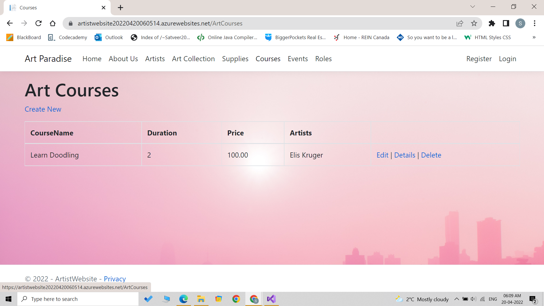Open Outlook bookmark
The image size is (544, 306).
[x=109, y=37]
